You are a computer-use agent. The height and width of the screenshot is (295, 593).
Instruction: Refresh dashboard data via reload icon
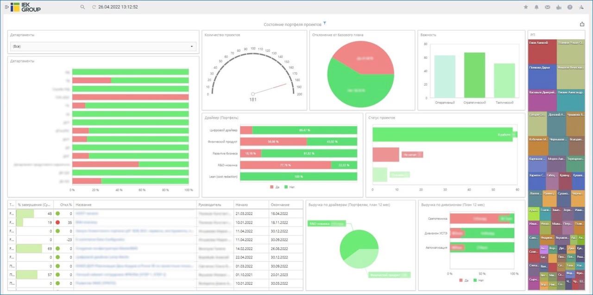pos(94,7)
